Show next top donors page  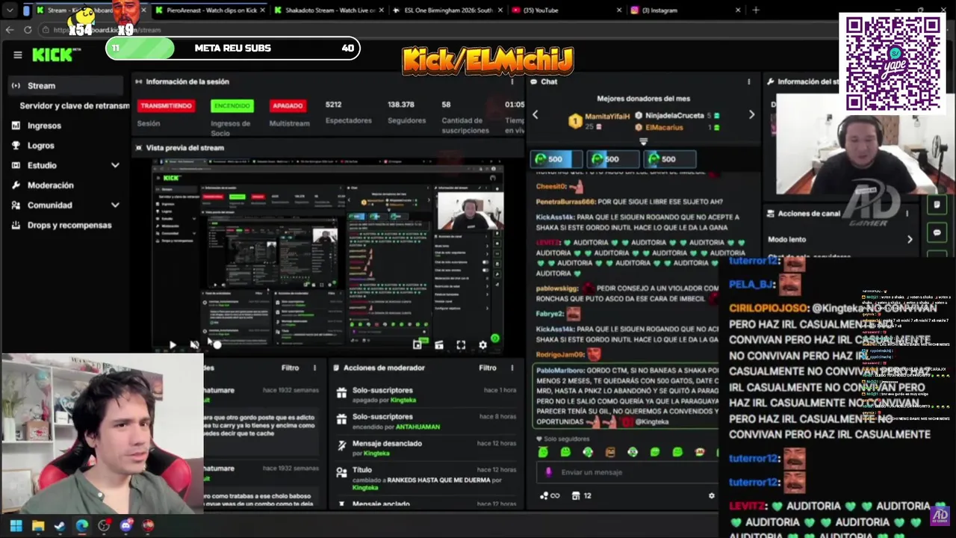751,114
